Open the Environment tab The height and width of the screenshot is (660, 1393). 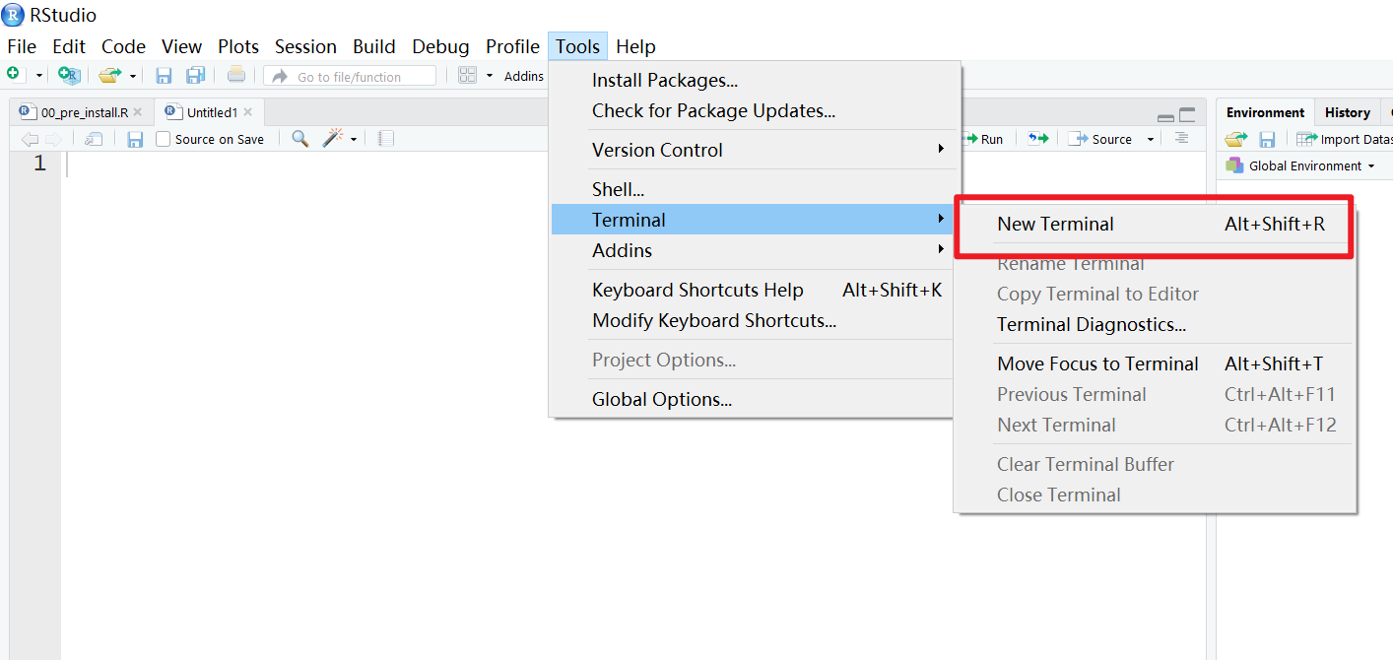(1265, 112)
